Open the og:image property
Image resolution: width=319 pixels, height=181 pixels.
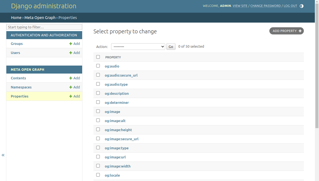coord(112,112)
